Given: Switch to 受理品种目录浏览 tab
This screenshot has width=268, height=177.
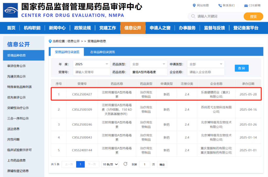Looking at the screenshot, I should (x=67, y=52).
